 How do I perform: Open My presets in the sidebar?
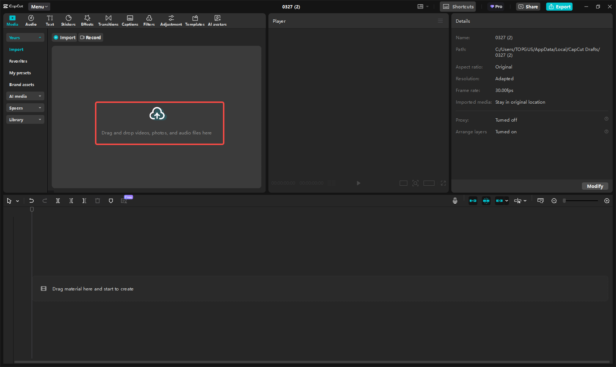(x=20, y=73)
